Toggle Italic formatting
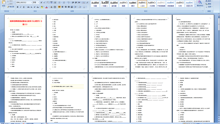The height and width of the screenshot is (124, 220). click(21, 7)
